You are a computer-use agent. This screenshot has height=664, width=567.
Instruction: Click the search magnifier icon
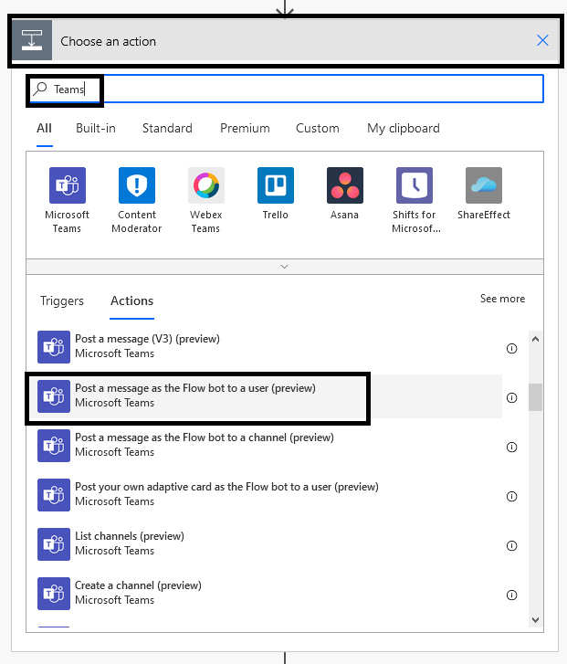(40, 89)
